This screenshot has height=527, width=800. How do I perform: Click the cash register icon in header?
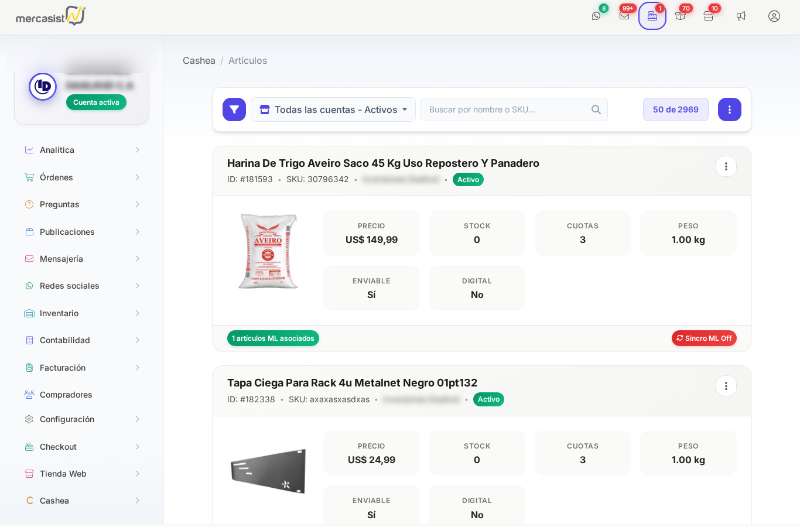652,16
